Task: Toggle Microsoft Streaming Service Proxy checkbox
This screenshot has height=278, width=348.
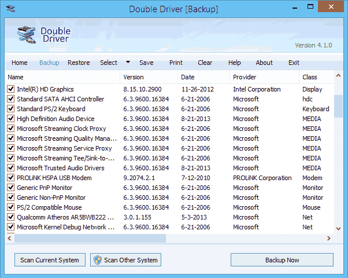Action: (x=10, y=148)
